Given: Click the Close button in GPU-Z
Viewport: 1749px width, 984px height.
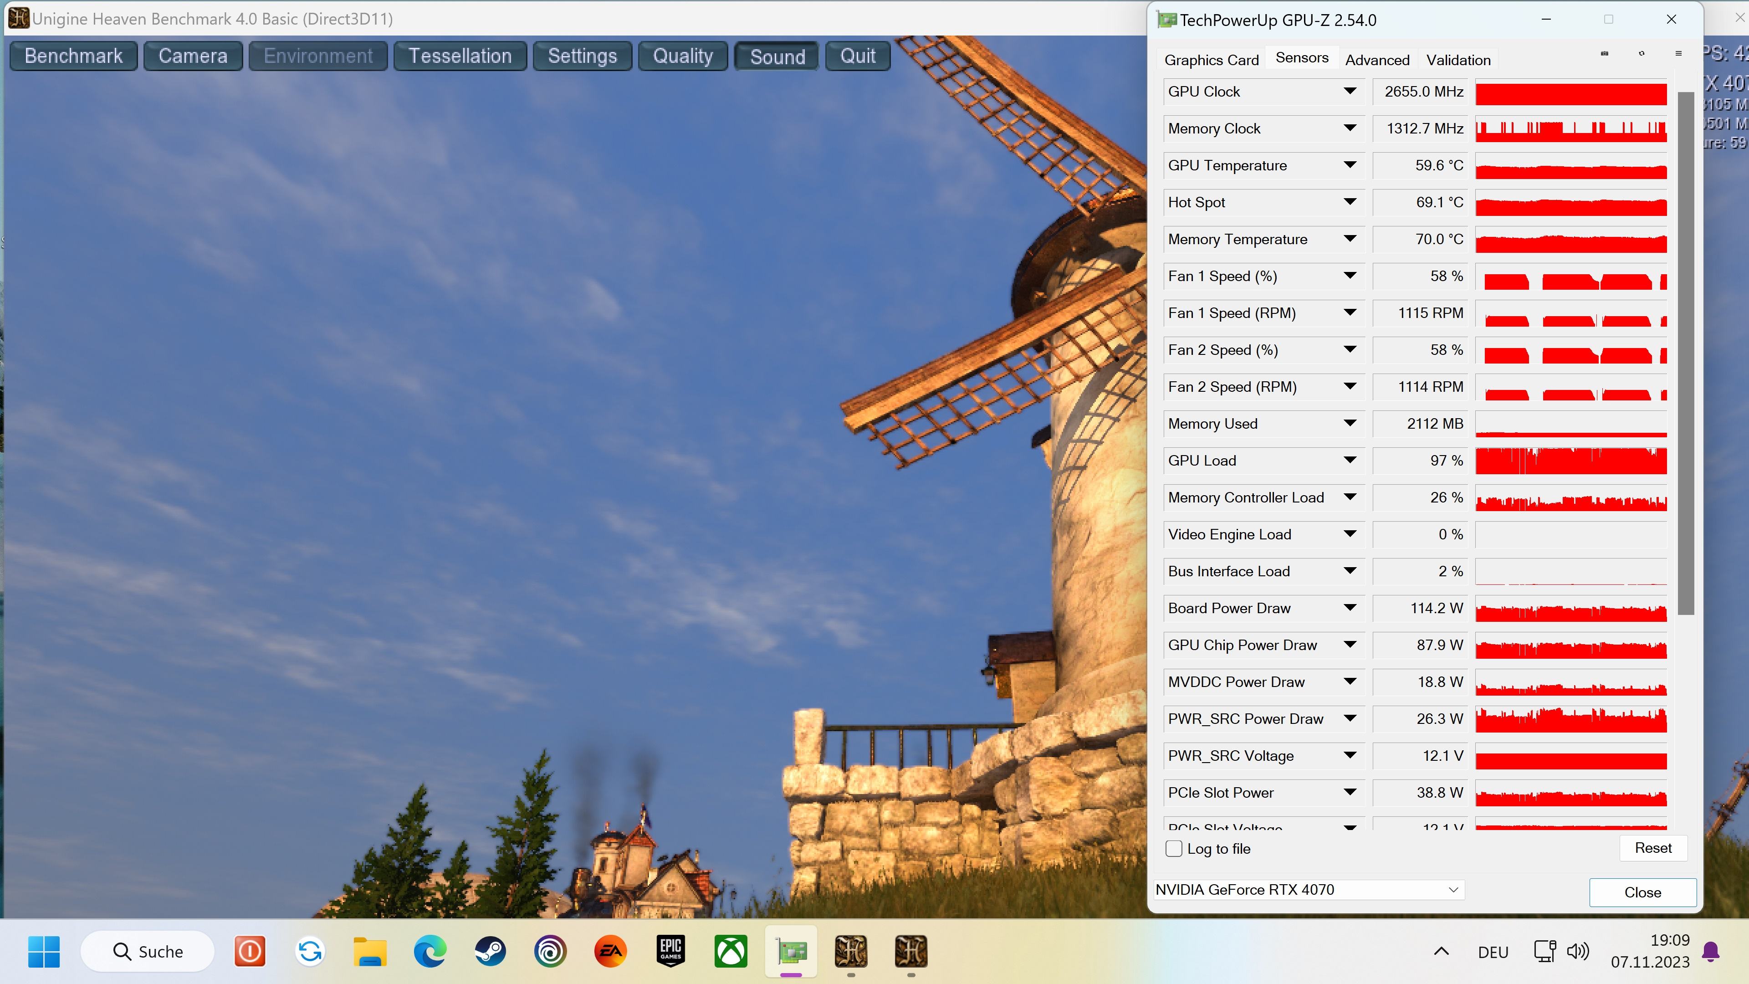Looking at the screenshot, I should coord(1642,892).
